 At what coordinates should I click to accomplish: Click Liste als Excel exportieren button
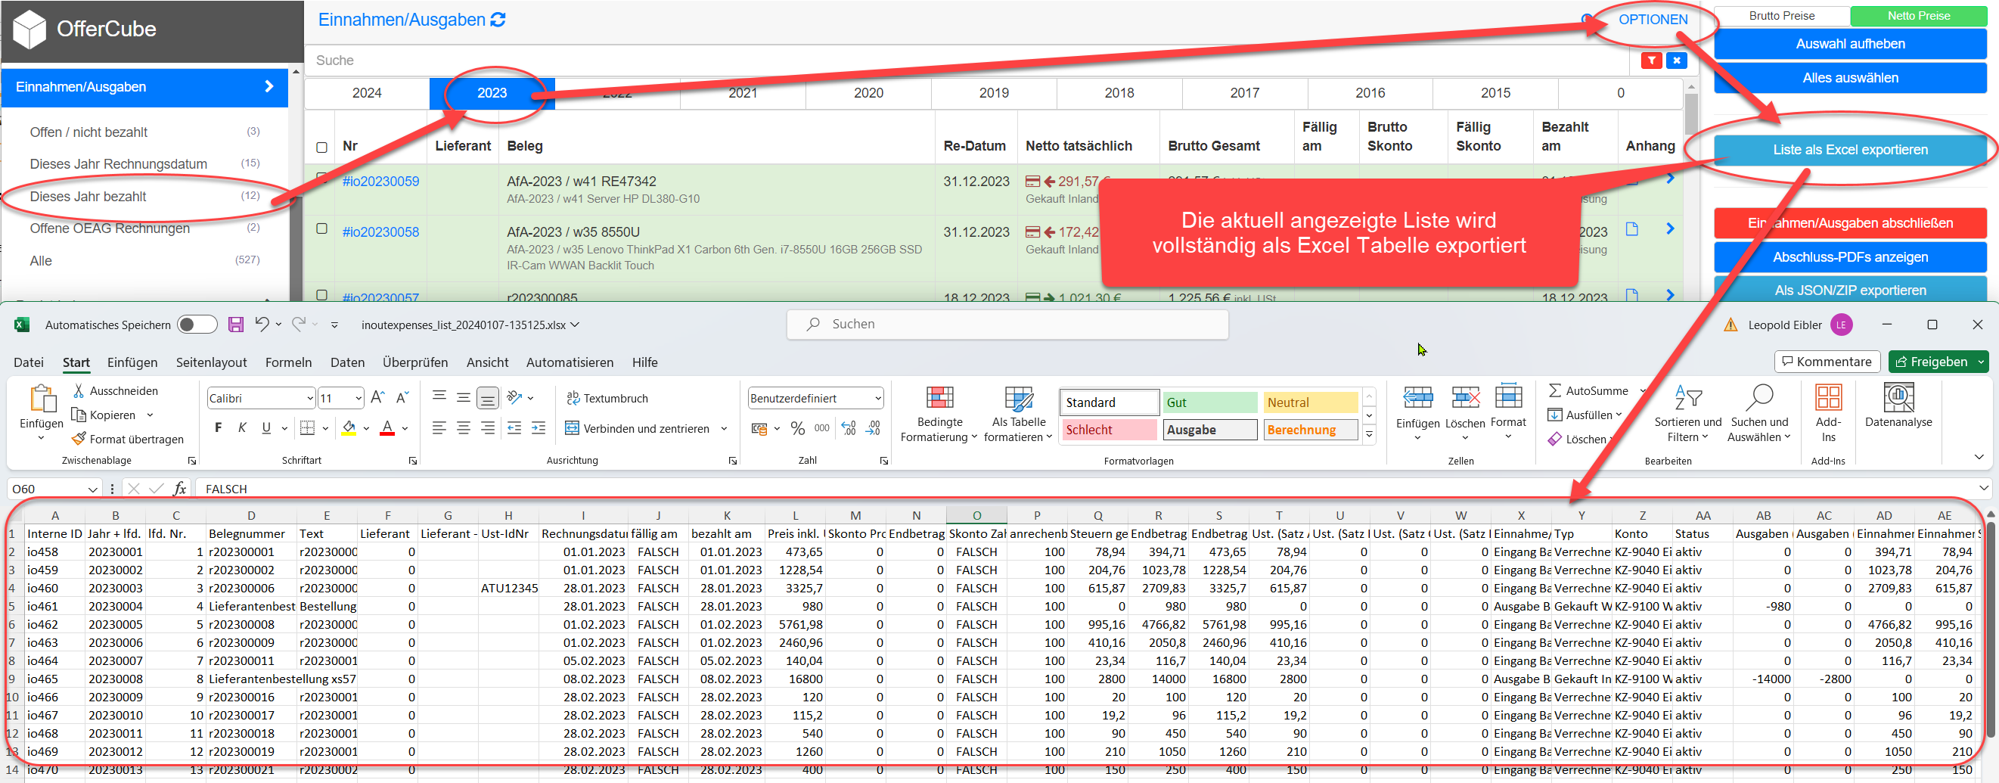[x=1850, y=150]
